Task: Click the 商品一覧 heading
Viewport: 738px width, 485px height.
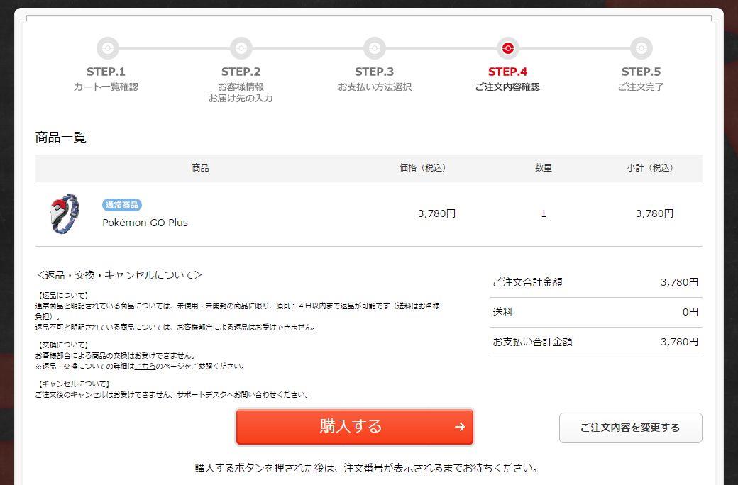Action: point(61,138)
